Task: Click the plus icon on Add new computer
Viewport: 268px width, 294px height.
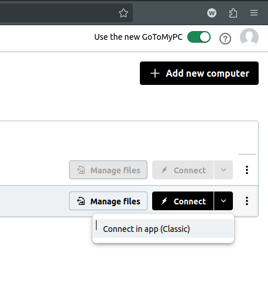Action: (155, 73)
